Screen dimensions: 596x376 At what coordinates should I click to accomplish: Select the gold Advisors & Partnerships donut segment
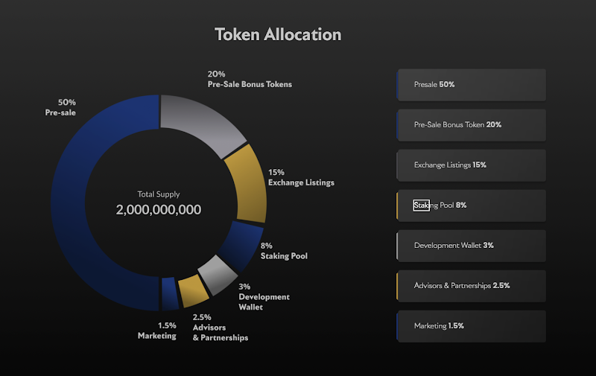191,291
